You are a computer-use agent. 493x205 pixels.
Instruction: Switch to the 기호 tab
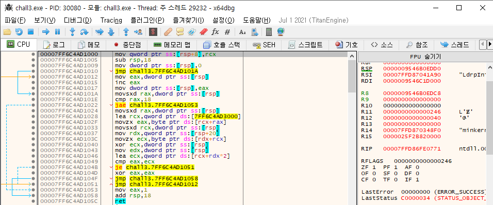point(347,45)
